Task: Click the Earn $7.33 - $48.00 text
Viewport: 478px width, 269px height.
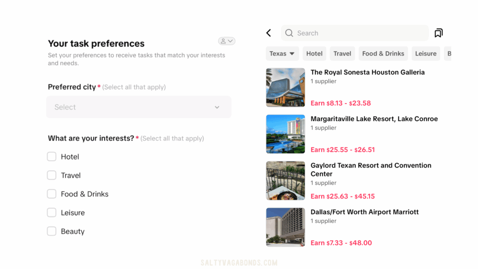Action: (x=341, y=243)
